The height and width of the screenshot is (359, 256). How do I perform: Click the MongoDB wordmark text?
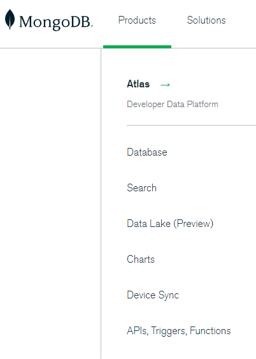56,22
